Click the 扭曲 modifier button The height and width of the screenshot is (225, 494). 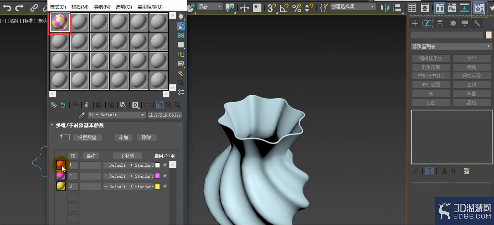pos(431,103)
